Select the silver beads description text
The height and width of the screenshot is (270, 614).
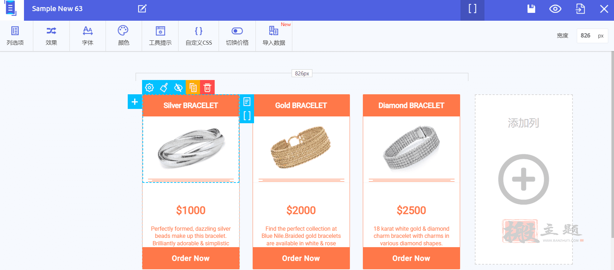click(191, 236)
